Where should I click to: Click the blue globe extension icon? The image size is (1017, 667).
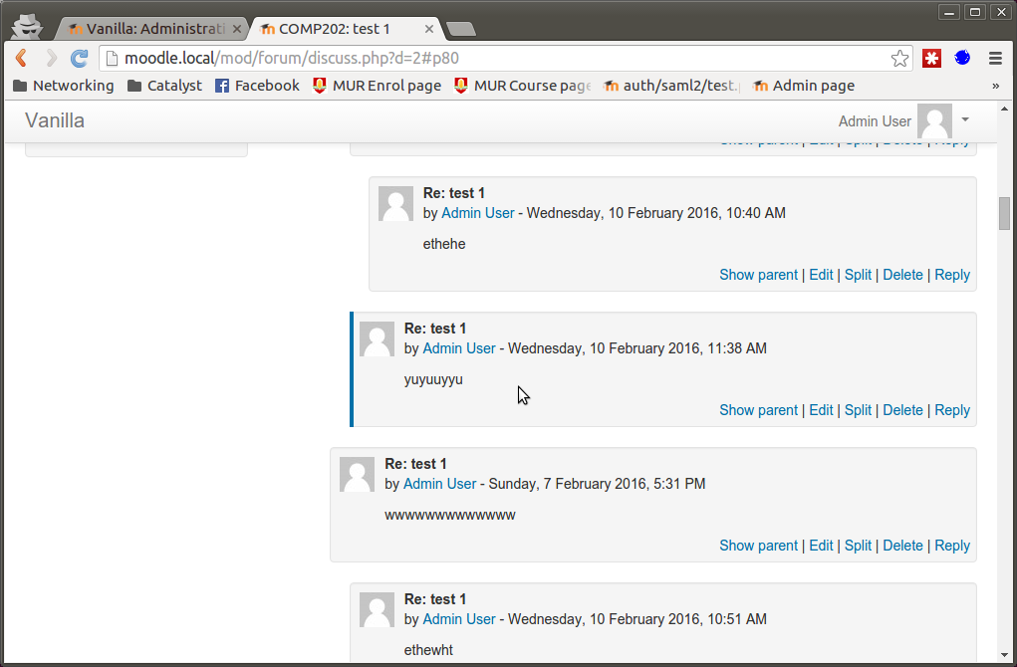click(x=962, y=59)
